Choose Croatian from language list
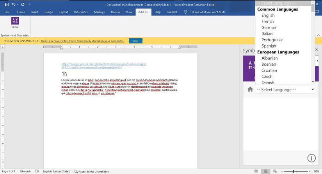This screenshot has height=174, width=322. pyautogui.click(x=269, y=70)
